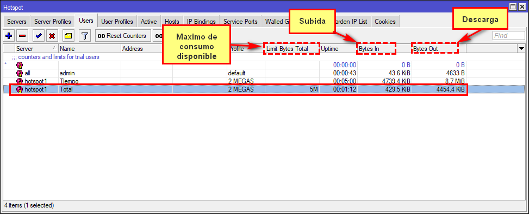Click the '4739.4 KiB' bytes in cell
This screenshot has height=214, width=529.
384,81
